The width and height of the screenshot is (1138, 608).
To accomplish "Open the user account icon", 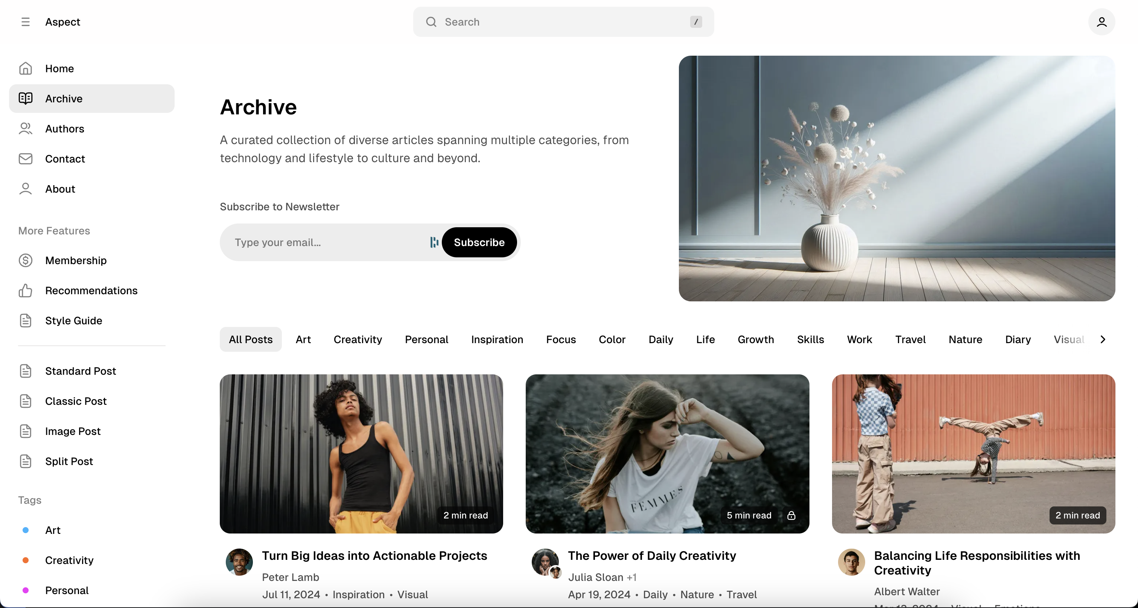I will (x=1101, y=22).
